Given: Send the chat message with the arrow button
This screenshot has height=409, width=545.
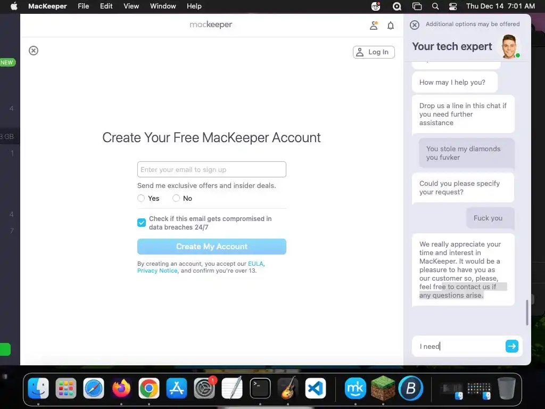Looking at the screenshot, I should (511, 346).
